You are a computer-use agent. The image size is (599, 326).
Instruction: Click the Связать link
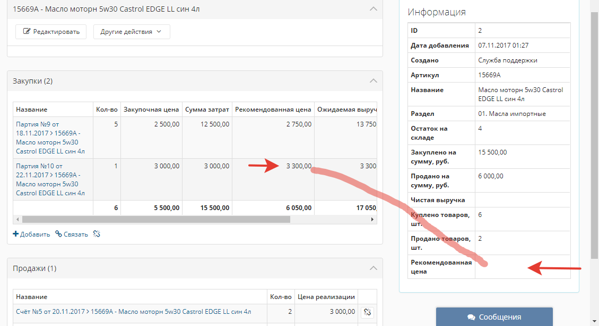coord(72,234)
